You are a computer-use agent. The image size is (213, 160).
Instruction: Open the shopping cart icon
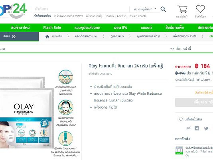pyautogui.click(x=182, y=9)
